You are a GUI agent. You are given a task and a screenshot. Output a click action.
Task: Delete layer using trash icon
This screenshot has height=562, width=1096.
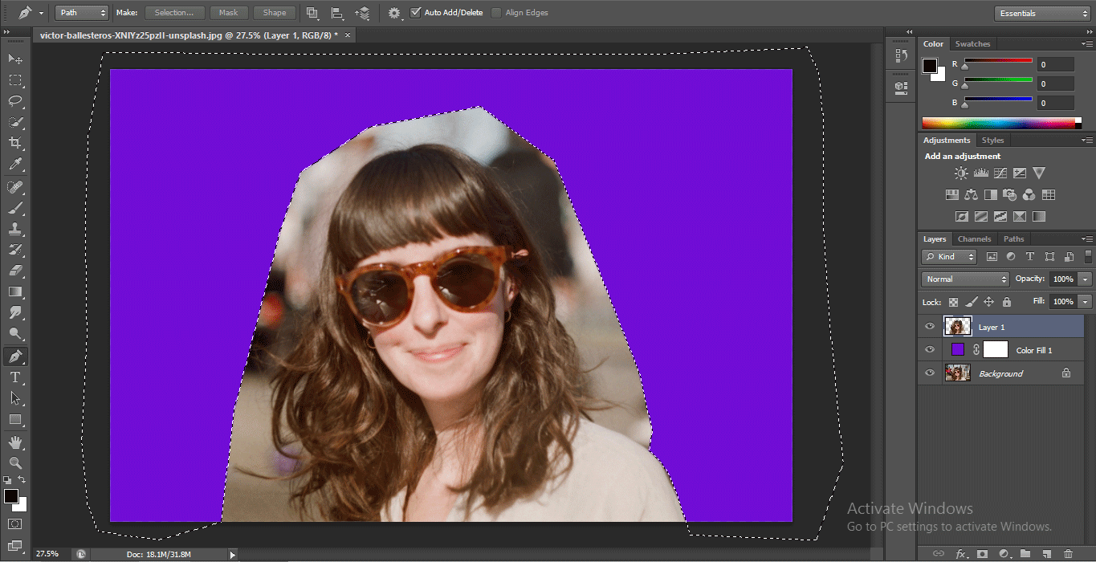tap(1067, 553)
